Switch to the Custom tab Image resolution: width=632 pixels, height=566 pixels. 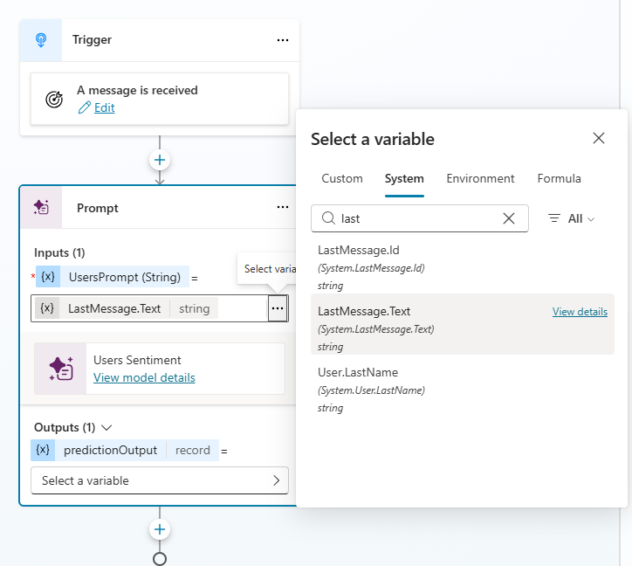click(x=342, y=178)
